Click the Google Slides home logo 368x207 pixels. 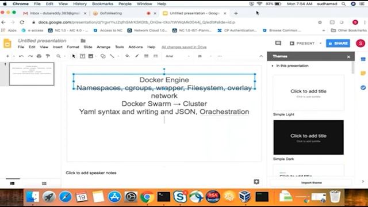(7, 44)
